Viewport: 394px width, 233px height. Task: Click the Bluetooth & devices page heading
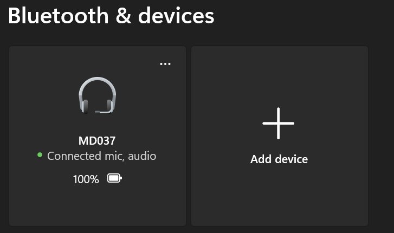tap(111, 16)
